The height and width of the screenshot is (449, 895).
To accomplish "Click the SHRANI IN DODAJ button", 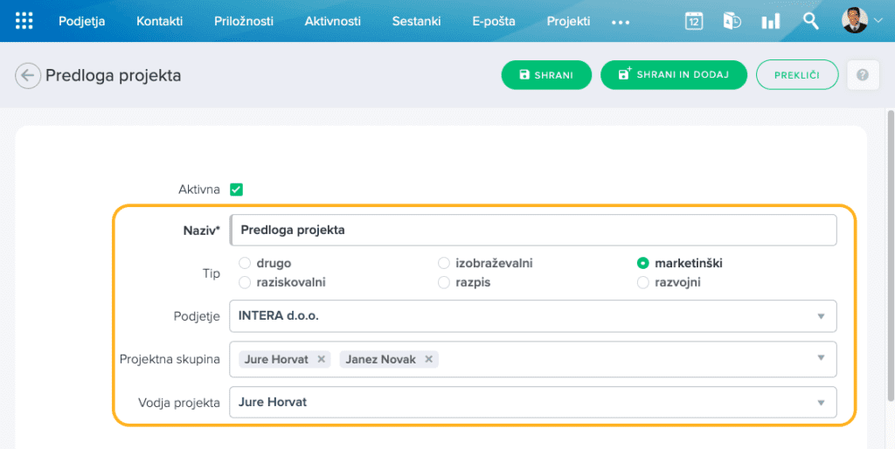I will [x=674, y=75].
